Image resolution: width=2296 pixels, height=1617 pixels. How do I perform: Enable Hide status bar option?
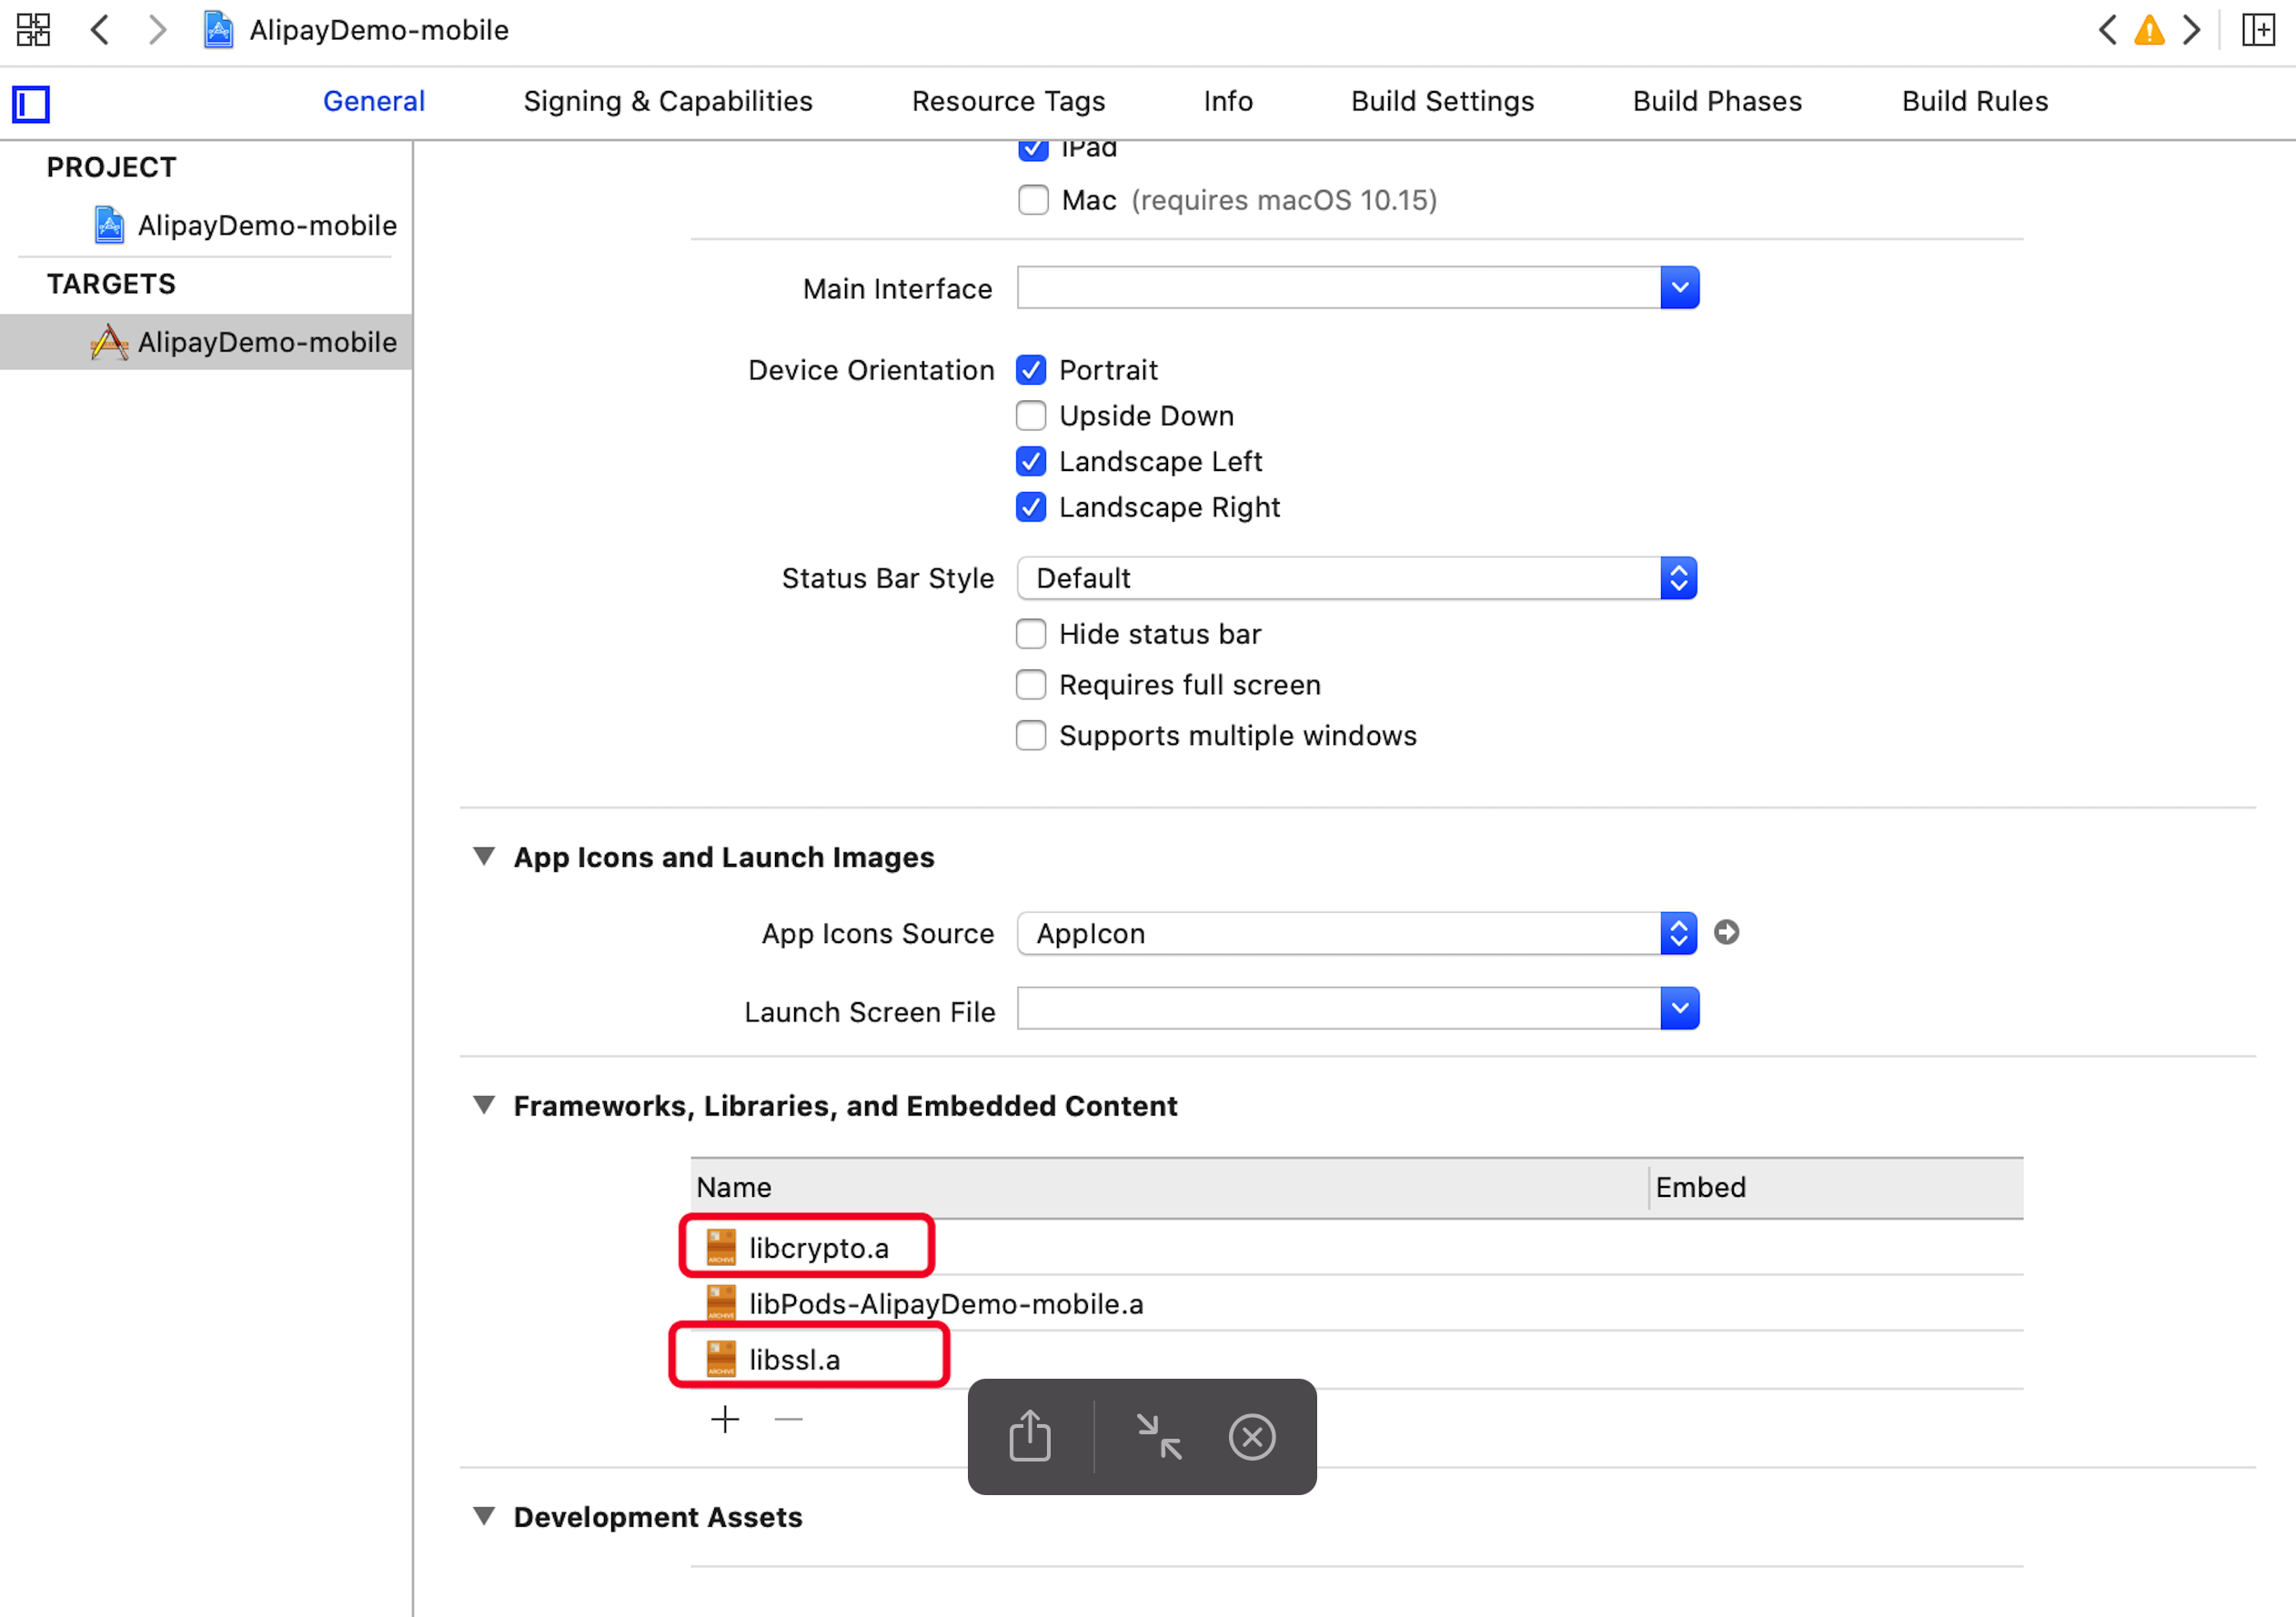click(1031, 634)
